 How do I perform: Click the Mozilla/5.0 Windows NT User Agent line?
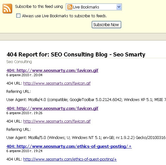[x=86, y=138]
